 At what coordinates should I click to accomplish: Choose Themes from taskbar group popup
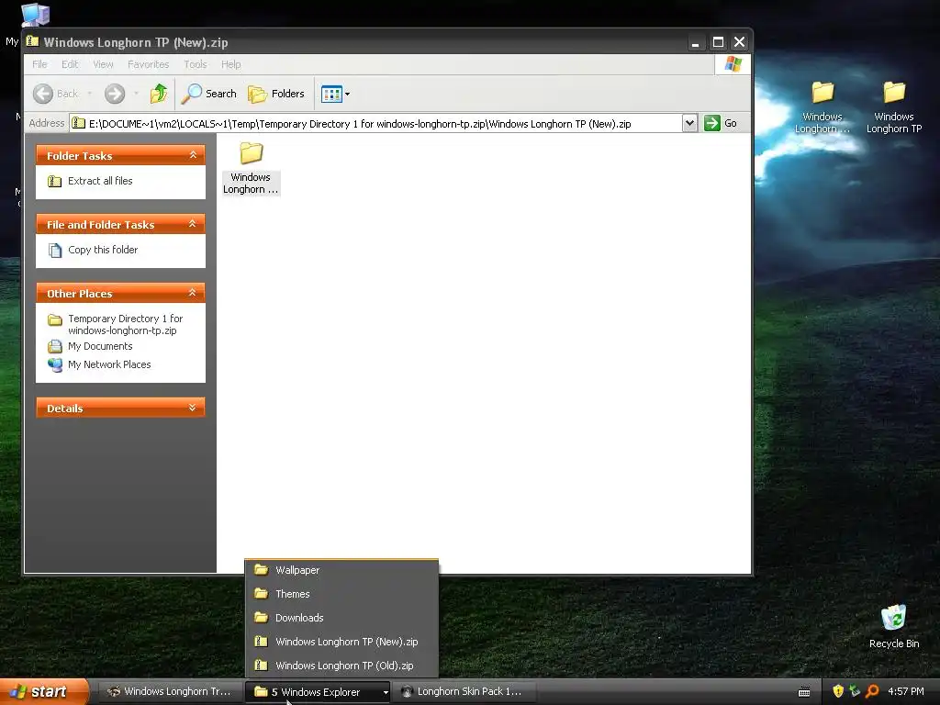tap(341, 594)
